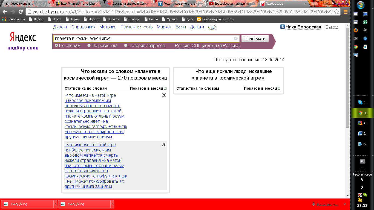This screenshot has width=374, height=210.
Task: Click Все загрузки link in downloads bar
Action: (x=327, y=204)
